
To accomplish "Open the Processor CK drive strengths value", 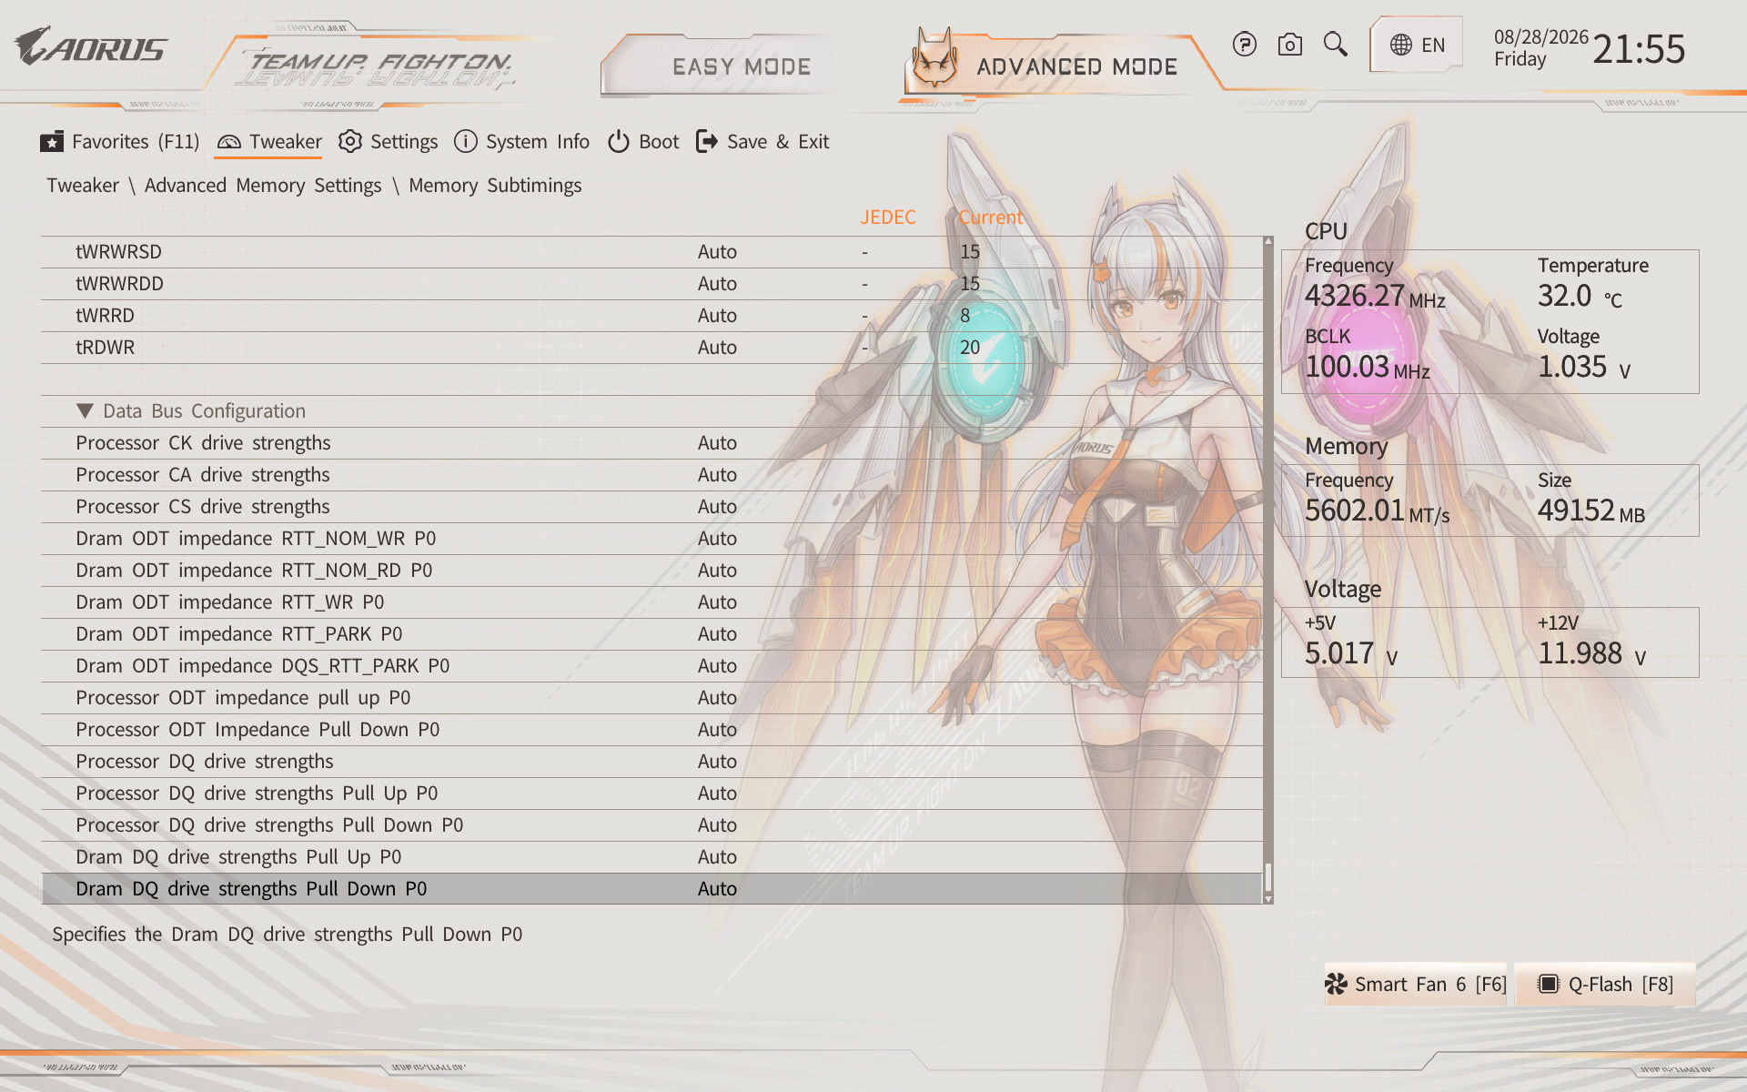I will click(x=717, y=443).
